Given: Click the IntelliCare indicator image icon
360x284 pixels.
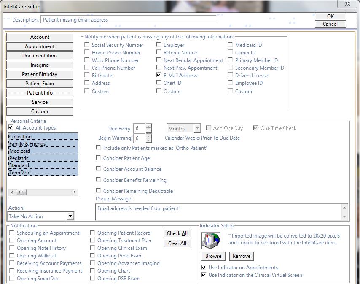Looking at the screenshot, I should click(x=210, y=241).
